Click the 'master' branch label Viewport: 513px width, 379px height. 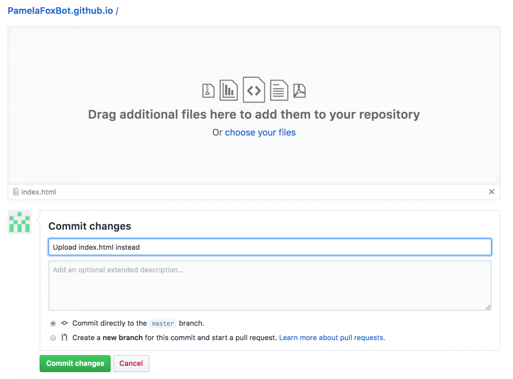(x=163, y=323)
